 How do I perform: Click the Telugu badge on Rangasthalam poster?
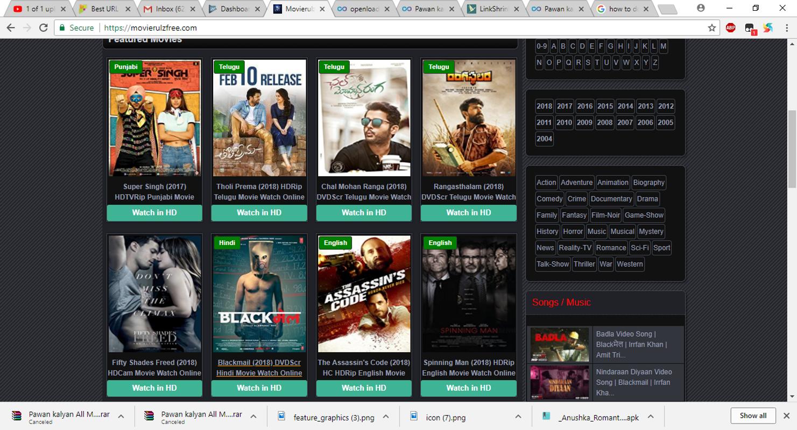[x=439, y=67]
